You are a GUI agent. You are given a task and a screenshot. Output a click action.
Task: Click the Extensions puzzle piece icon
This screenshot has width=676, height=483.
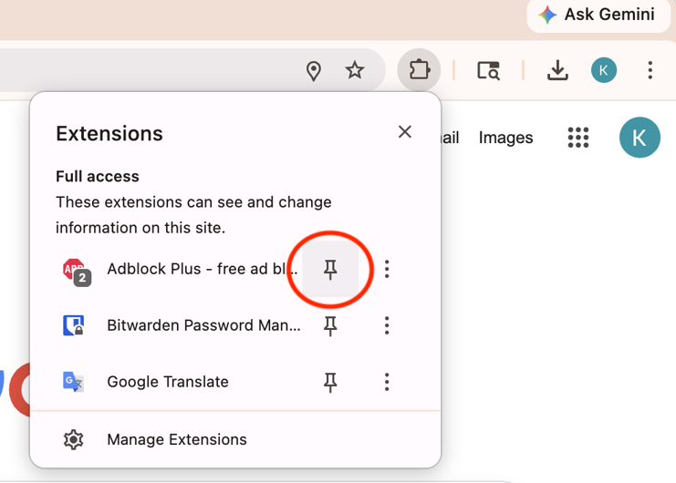pyautogui.click(x=419, y=70)
